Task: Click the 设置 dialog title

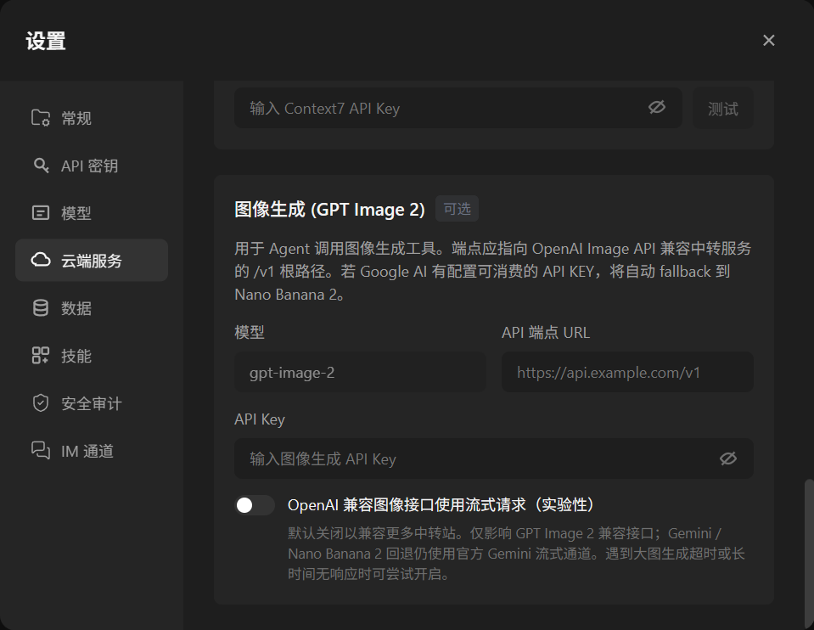Action: point(46,41)
